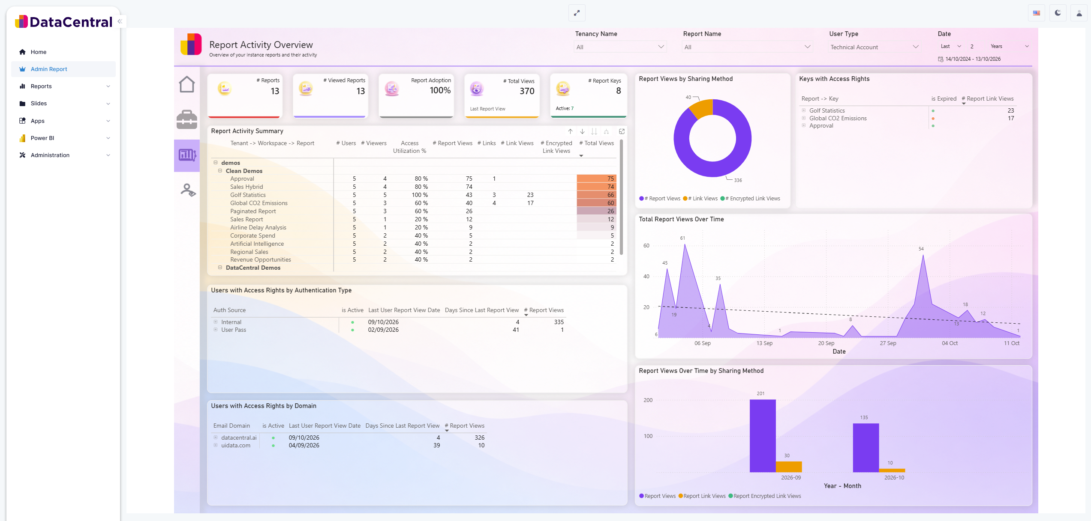Open language flag selector
This screenshot has width=1091, height=521.
coord(1036,13)
